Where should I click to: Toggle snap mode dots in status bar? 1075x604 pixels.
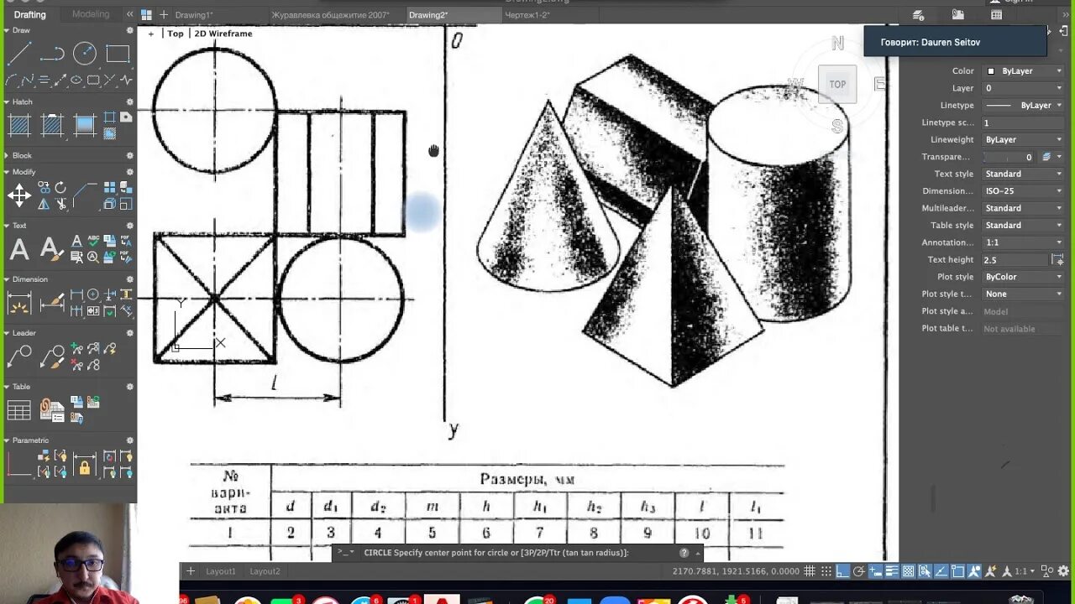(826, 571)
